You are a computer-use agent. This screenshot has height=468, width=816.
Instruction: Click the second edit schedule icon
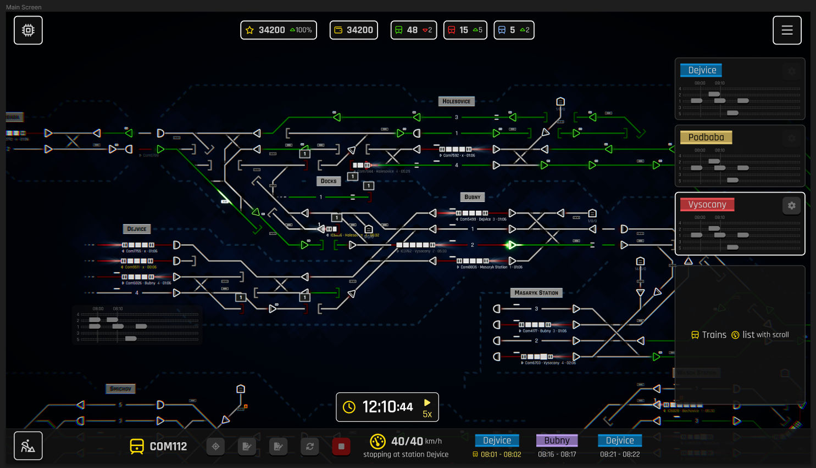tap(279, 447)
